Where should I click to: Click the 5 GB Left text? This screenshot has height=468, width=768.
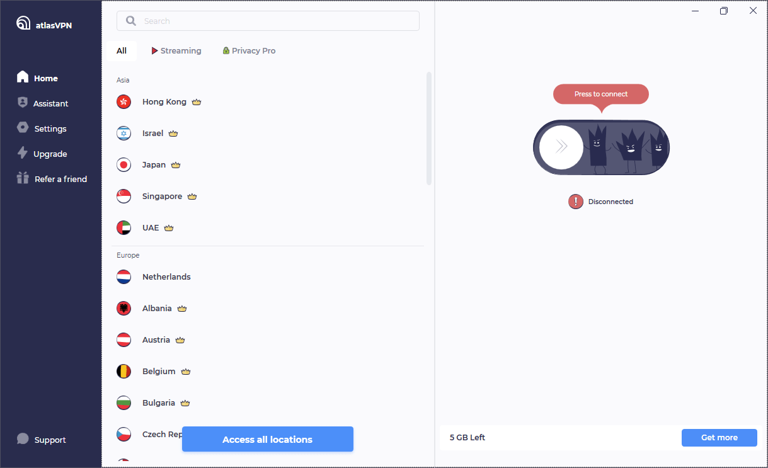coord(467,438)
